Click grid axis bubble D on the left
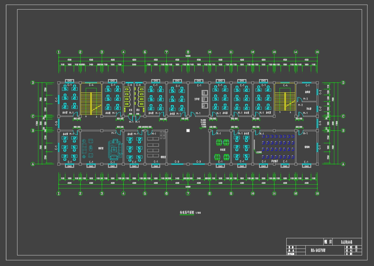Image resolution: width=374 pixels, height=266 pixels. 33,83
